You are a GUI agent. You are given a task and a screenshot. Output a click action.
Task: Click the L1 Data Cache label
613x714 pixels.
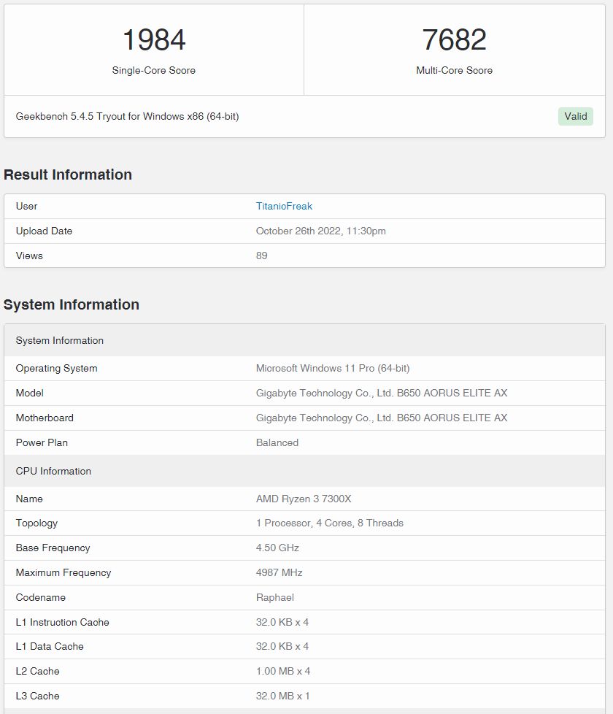(50, 646)
